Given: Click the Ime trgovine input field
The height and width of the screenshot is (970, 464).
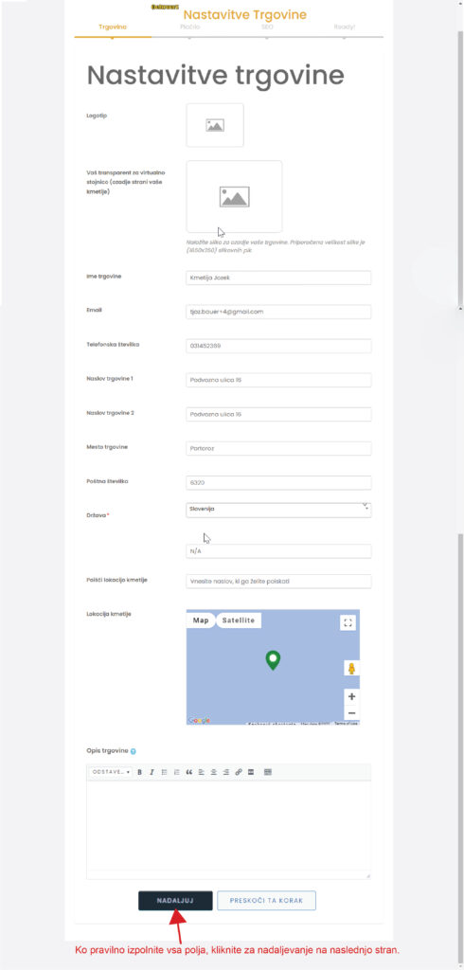Looking at the screenshot, I should click(x=278, y=278).
